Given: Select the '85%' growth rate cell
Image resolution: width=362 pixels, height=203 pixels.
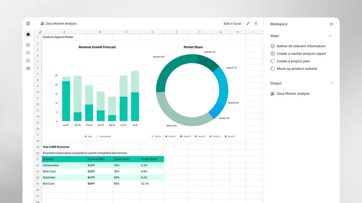Looking at the screenshot, I should [126, 184].
